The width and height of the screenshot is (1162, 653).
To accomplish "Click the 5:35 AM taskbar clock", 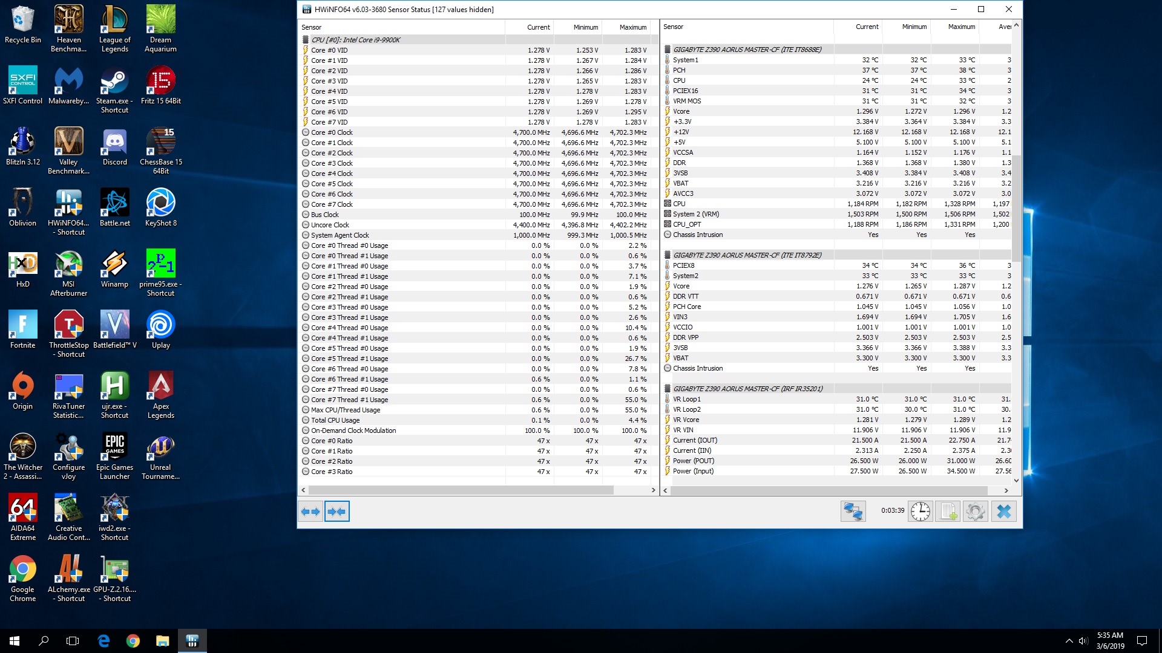I will [1110, 641].
